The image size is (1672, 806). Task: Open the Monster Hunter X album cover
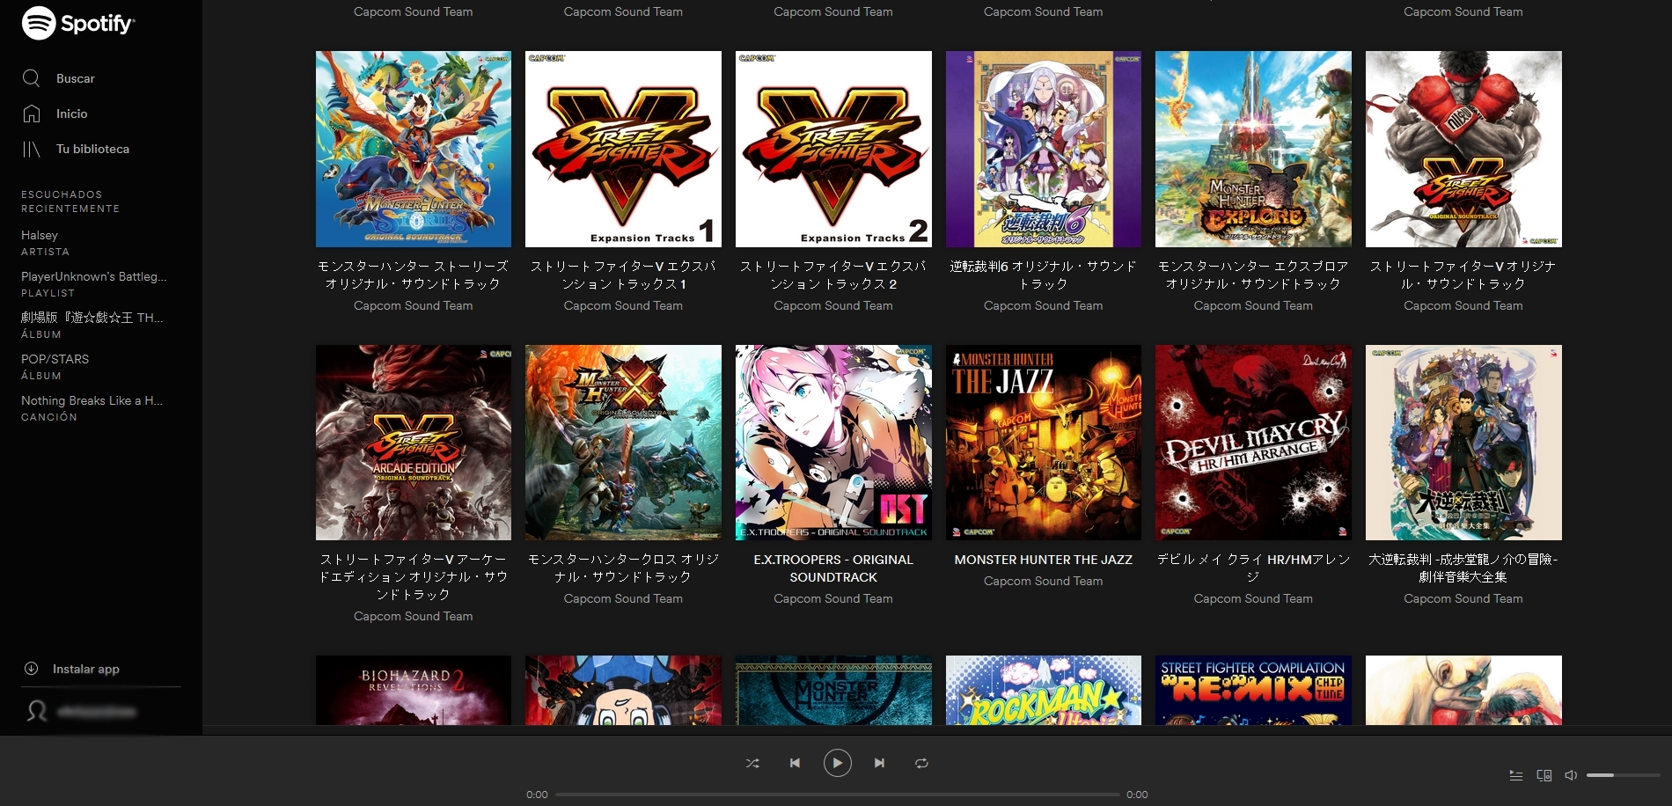[623, 443]
